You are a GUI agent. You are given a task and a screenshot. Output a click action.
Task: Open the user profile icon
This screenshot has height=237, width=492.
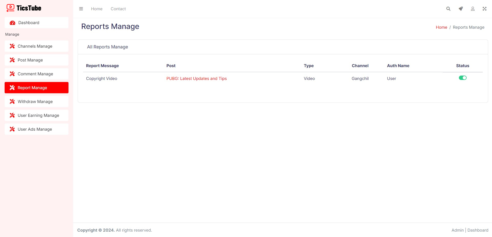(473, 9)
